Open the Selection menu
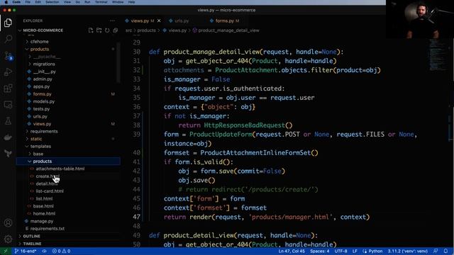Image resolution: width=454 pixels, height=255 pixels. (x=52, y=2)
